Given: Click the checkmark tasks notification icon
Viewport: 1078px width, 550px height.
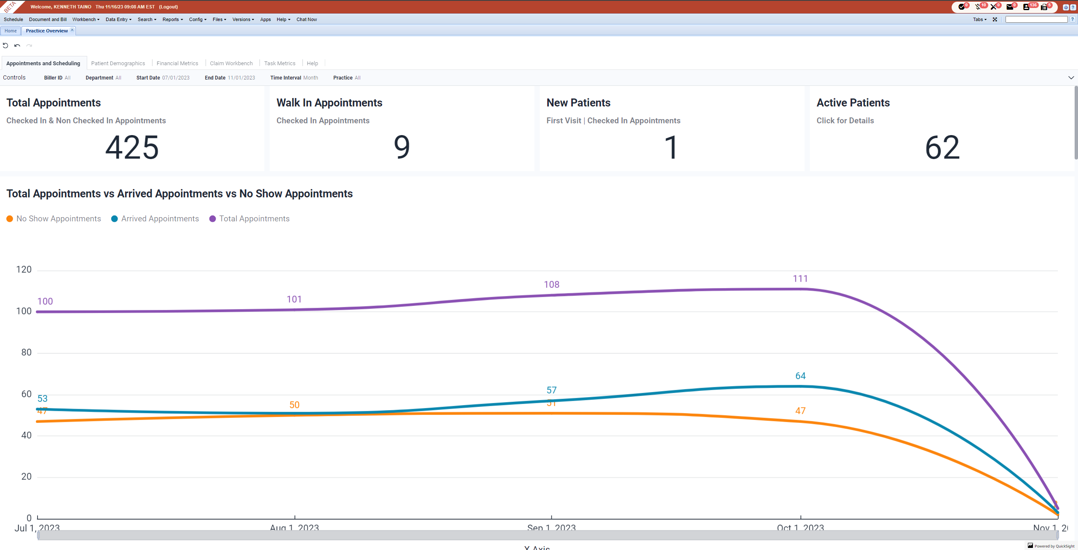Looking at the screenshot, I should tap(961, 7).
